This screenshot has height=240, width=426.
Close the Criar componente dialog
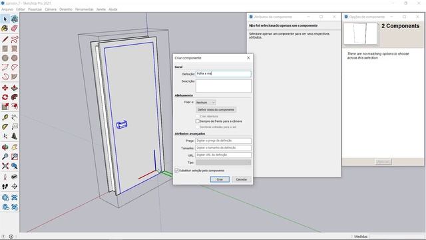pos(248,58)
